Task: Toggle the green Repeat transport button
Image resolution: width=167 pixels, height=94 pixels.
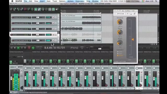Action: (x=33, y=48)
